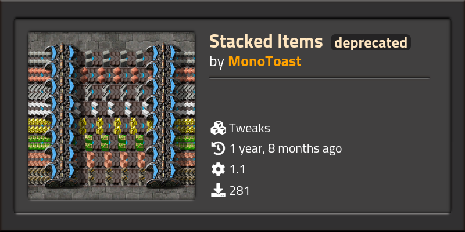Select the '1 year, 8 months ago' text
465x232 pixels.
285,148
